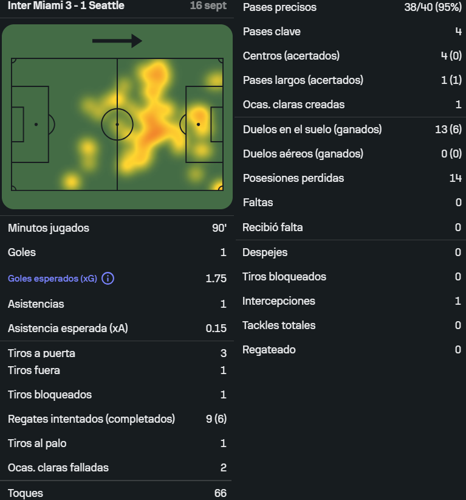Click the 16 sept match date
466x500 pixels.
208,5
